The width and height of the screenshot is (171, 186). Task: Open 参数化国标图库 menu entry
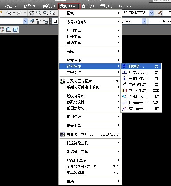(90, 81)
